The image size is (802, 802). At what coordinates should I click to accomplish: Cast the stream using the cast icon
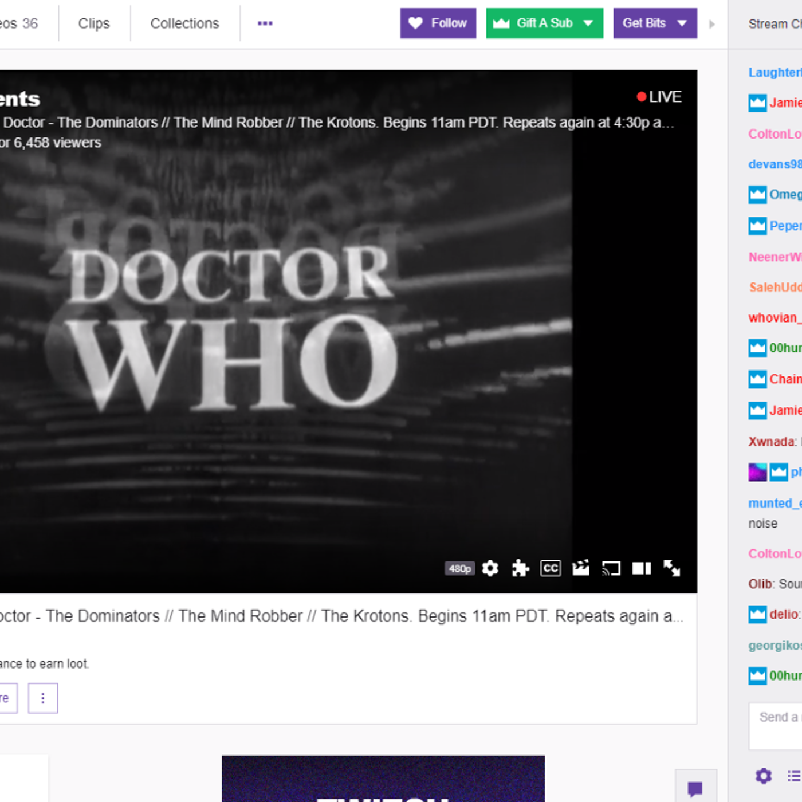point(611,568)
